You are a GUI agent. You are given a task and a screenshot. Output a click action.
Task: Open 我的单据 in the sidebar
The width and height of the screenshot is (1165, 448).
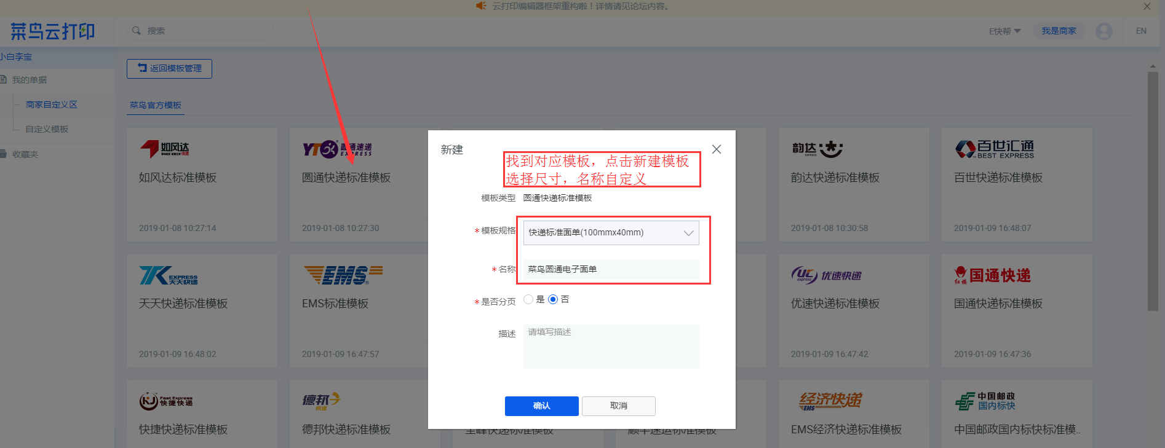pyautogui.click(x=30, y=80)
